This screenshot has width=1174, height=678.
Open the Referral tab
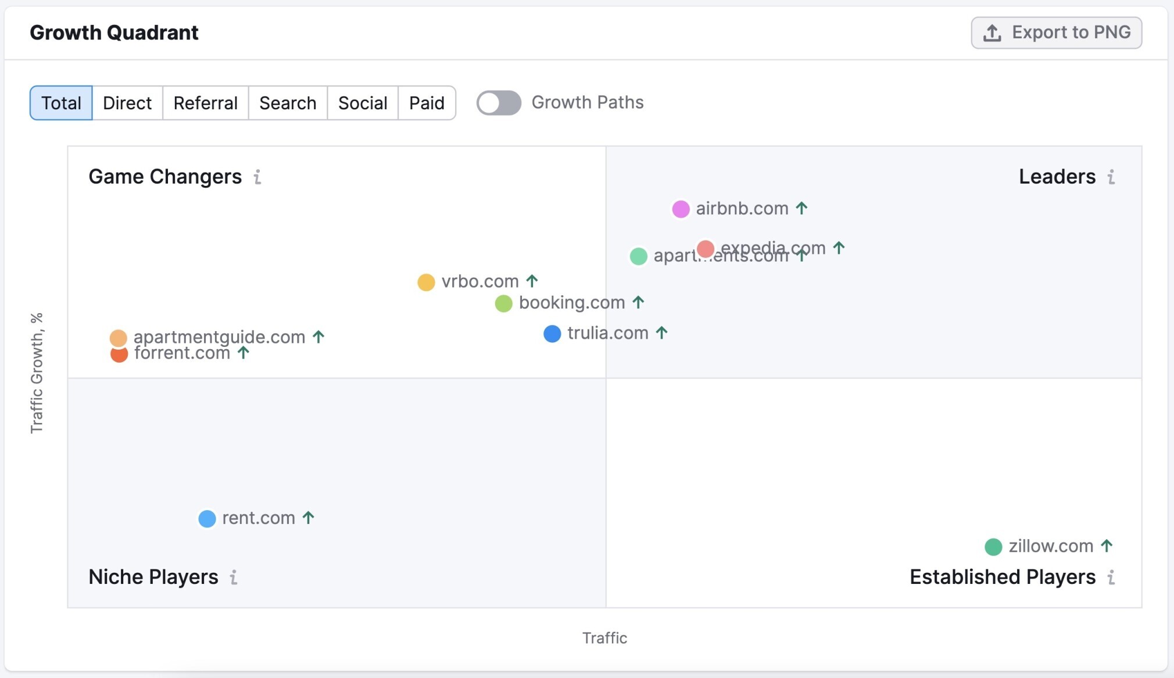coord(206,103)
